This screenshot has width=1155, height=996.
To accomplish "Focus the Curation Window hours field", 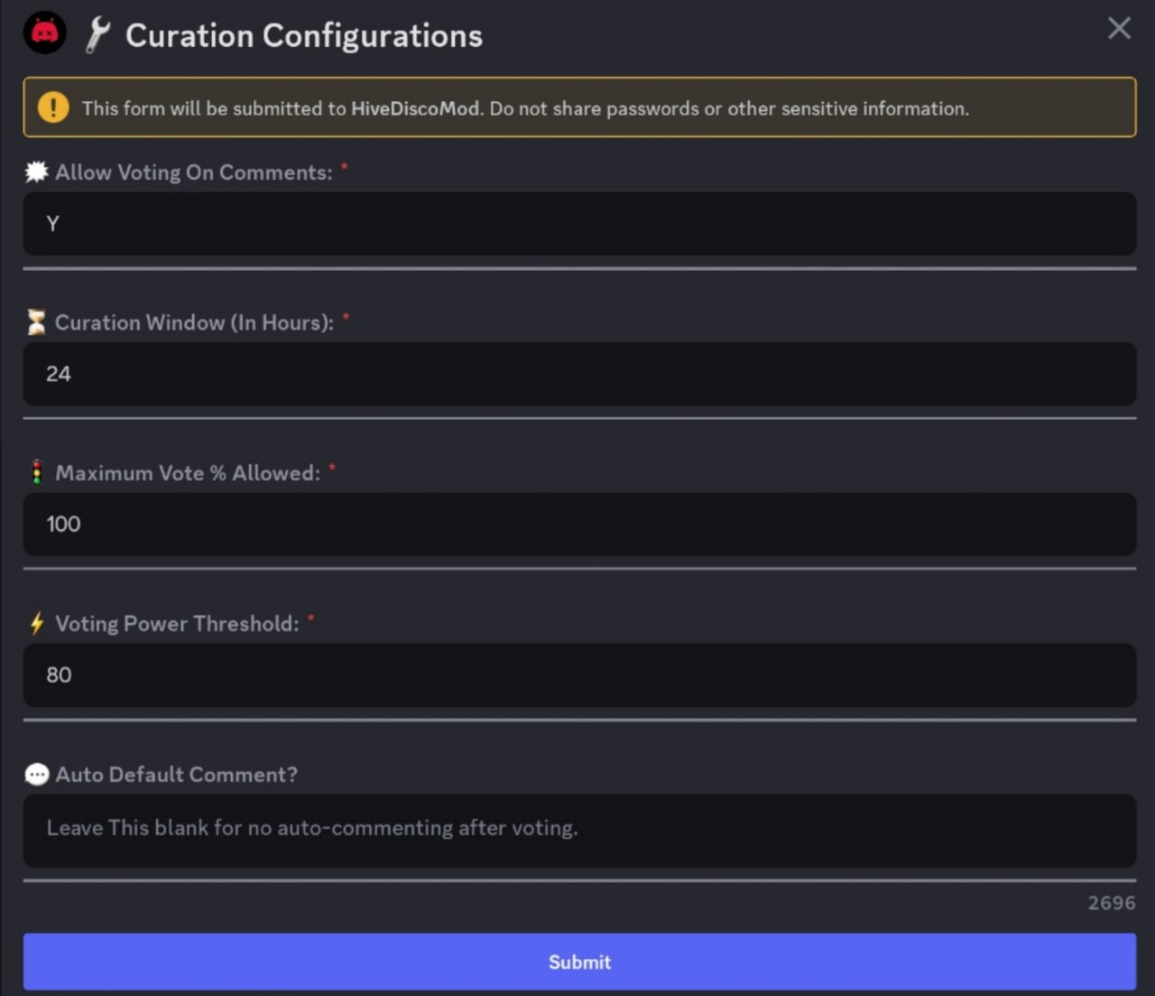I will coord(579,374).
